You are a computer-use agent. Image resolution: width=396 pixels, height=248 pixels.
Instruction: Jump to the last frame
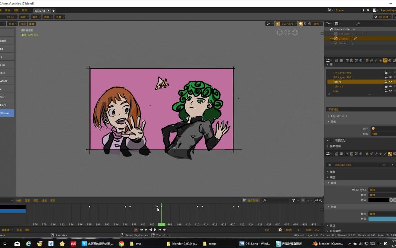[x=164, y=230]
